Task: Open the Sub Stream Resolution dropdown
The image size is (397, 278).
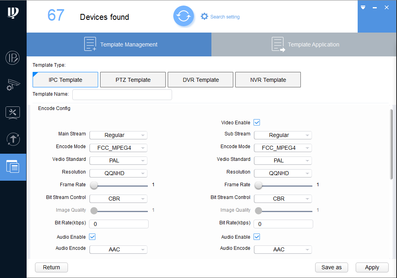Action: [x=283, y=174]
